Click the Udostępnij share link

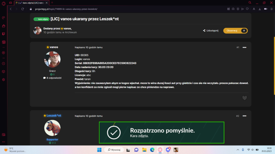pyautogui.click(x=211, y=31)
